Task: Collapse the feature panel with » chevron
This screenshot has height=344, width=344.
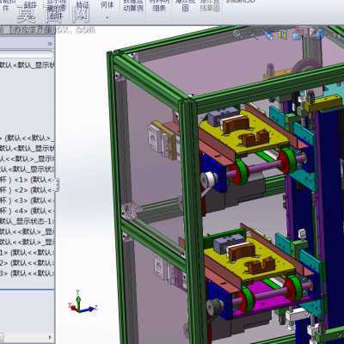Action: [x=50, y=44]
